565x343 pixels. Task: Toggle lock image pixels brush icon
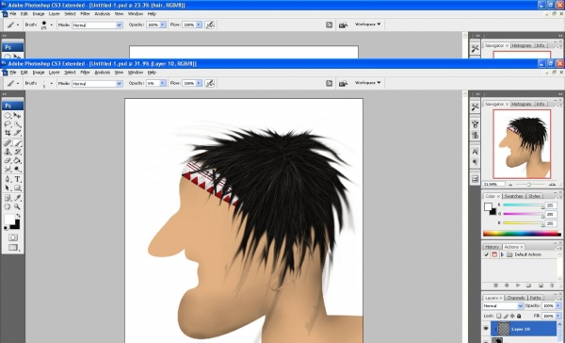(x=506, y=316)
